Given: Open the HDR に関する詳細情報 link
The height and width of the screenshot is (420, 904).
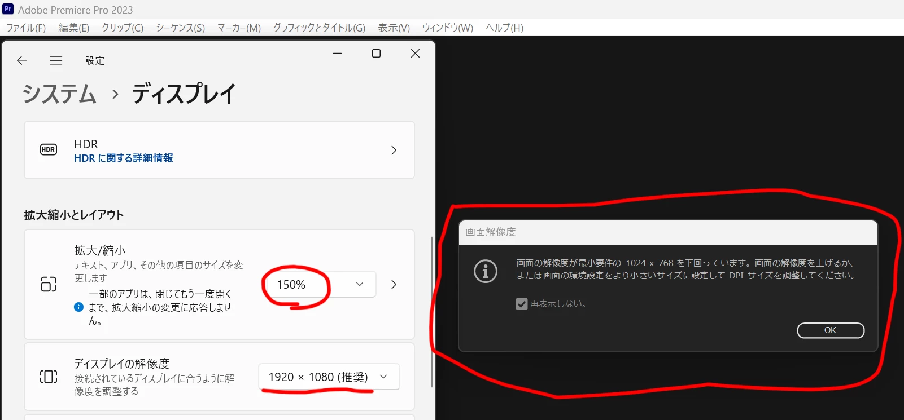Looking at the screenshot, I should (124, 158).
